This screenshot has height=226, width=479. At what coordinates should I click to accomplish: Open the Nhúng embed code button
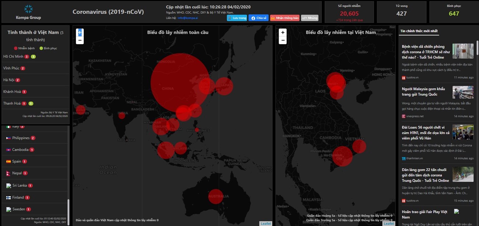pyautogui.click(x=310, y=18)
